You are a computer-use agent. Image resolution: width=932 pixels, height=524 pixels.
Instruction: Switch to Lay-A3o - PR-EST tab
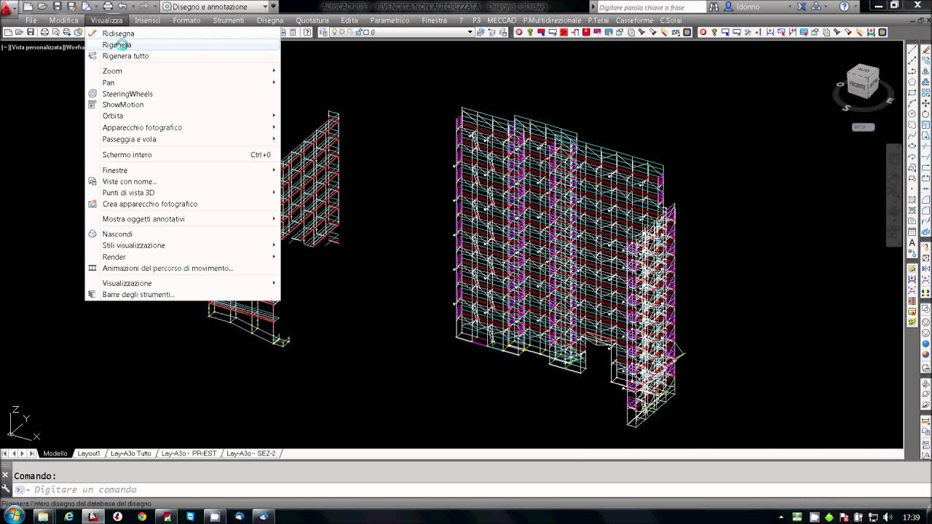pyautogui.click(x=189, y=453)
